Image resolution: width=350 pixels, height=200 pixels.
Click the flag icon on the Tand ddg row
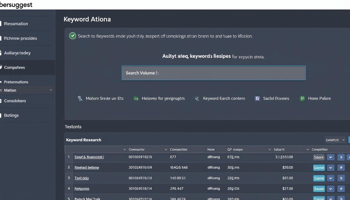341,178
